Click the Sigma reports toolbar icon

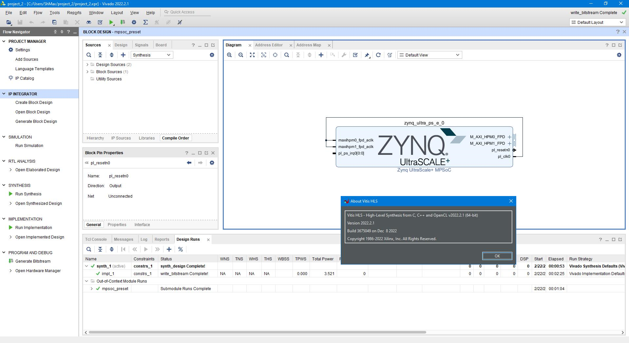point(145,22)
